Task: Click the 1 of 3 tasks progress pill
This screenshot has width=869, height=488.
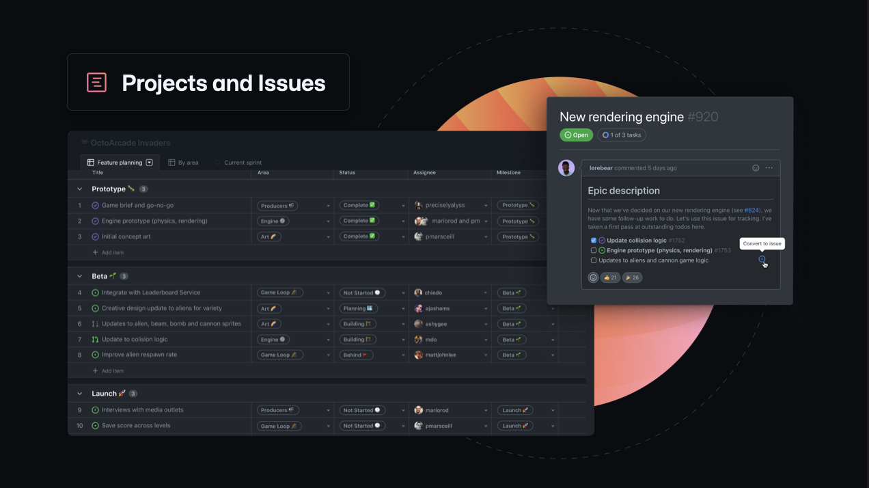Action: pyautogui.click(x=621, y=135)
